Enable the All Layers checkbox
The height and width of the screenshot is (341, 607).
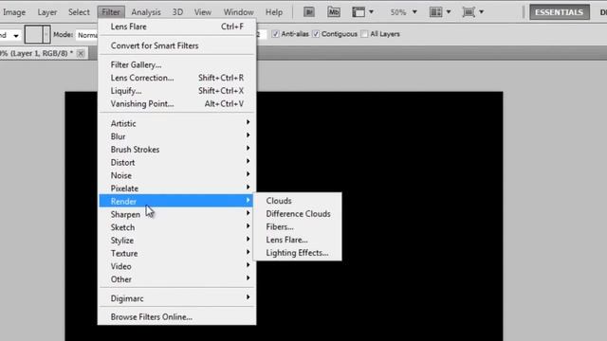coord(364,34)
